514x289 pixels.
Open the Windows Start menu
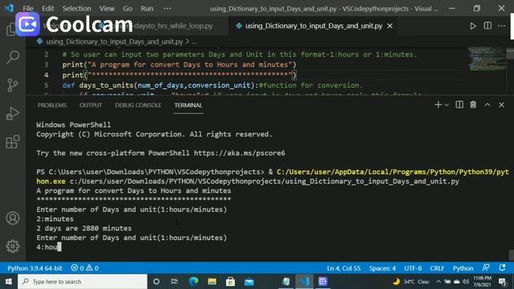pyautogui.click(x=9, y=282)
